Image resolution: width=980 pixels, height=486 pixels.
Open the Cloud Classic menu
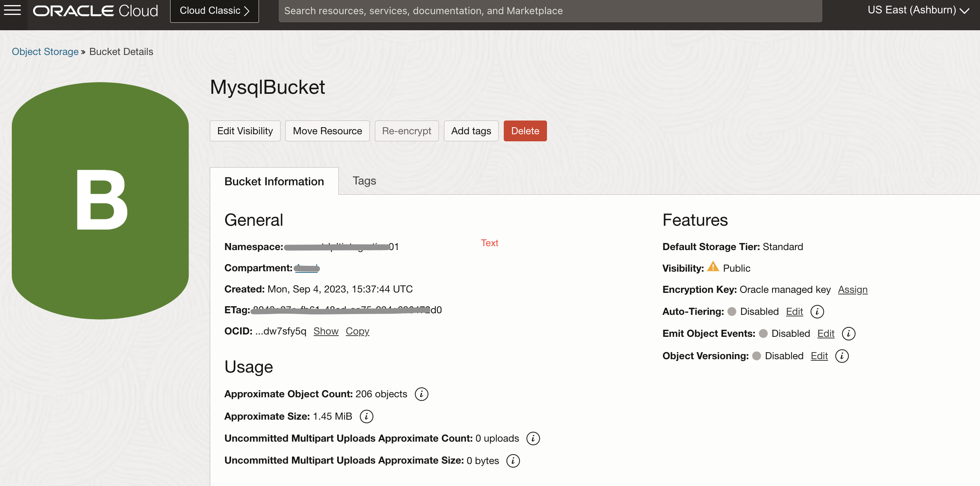tap(214, 11)
